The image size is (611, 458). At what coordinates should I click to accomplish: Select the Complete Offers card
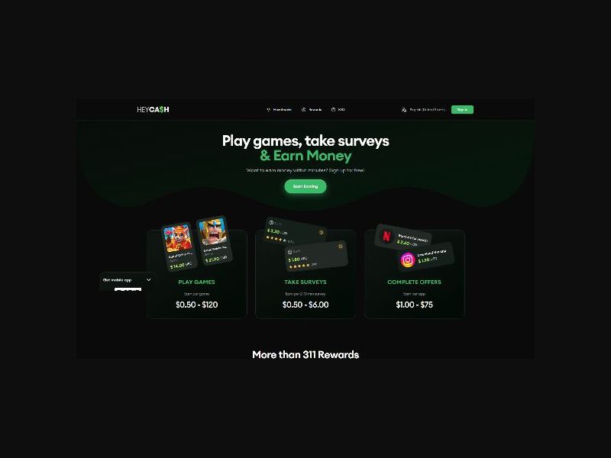click(x=414, y=274)
